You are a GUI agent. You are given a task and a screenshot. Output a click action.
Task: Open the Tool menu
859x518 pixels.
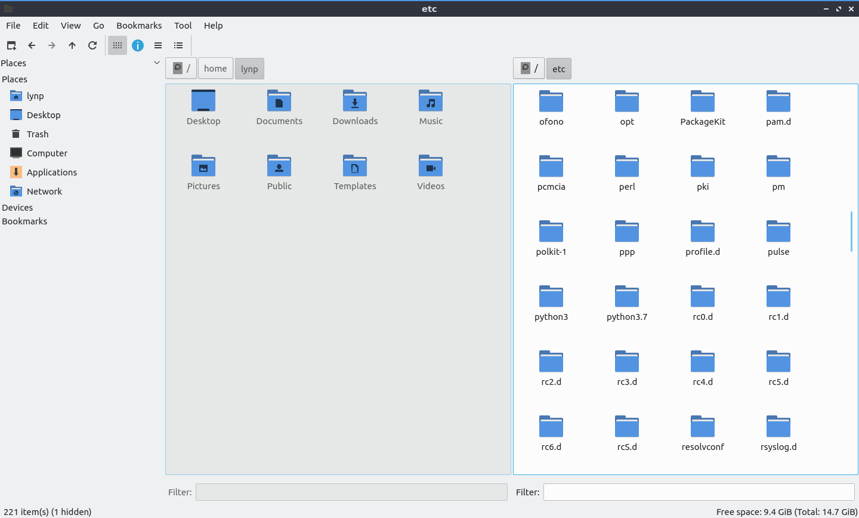click(183, 26)
